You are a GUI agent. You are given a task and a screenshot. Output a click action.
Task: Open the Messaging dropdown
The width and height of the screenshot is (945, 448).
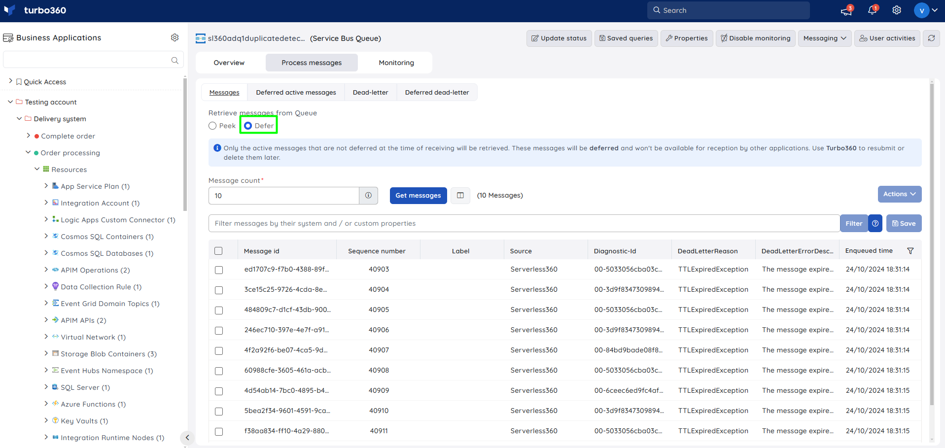coord(824,38)
